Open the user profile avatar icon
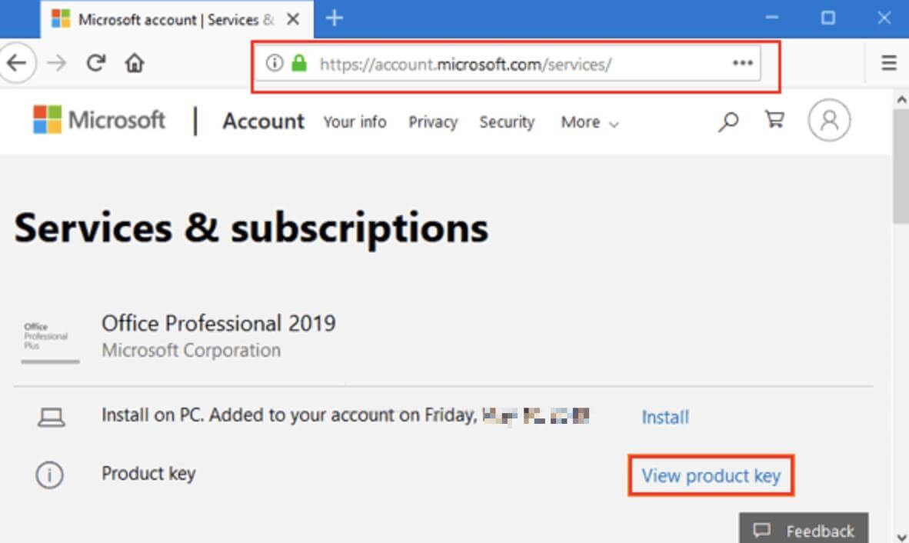 point(829,121)
